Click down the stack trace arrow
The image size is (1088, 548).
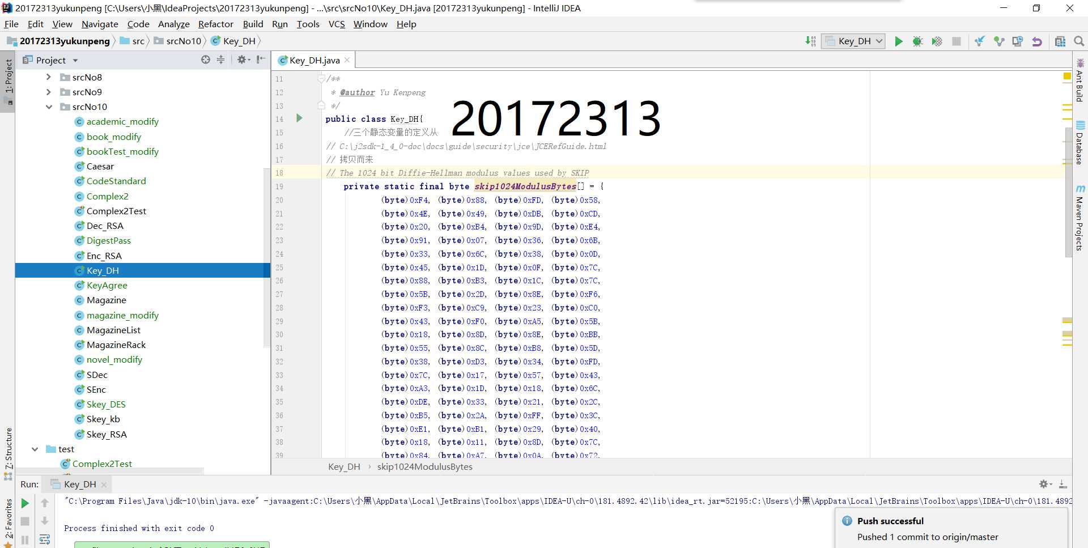click(x=45, y=521)
